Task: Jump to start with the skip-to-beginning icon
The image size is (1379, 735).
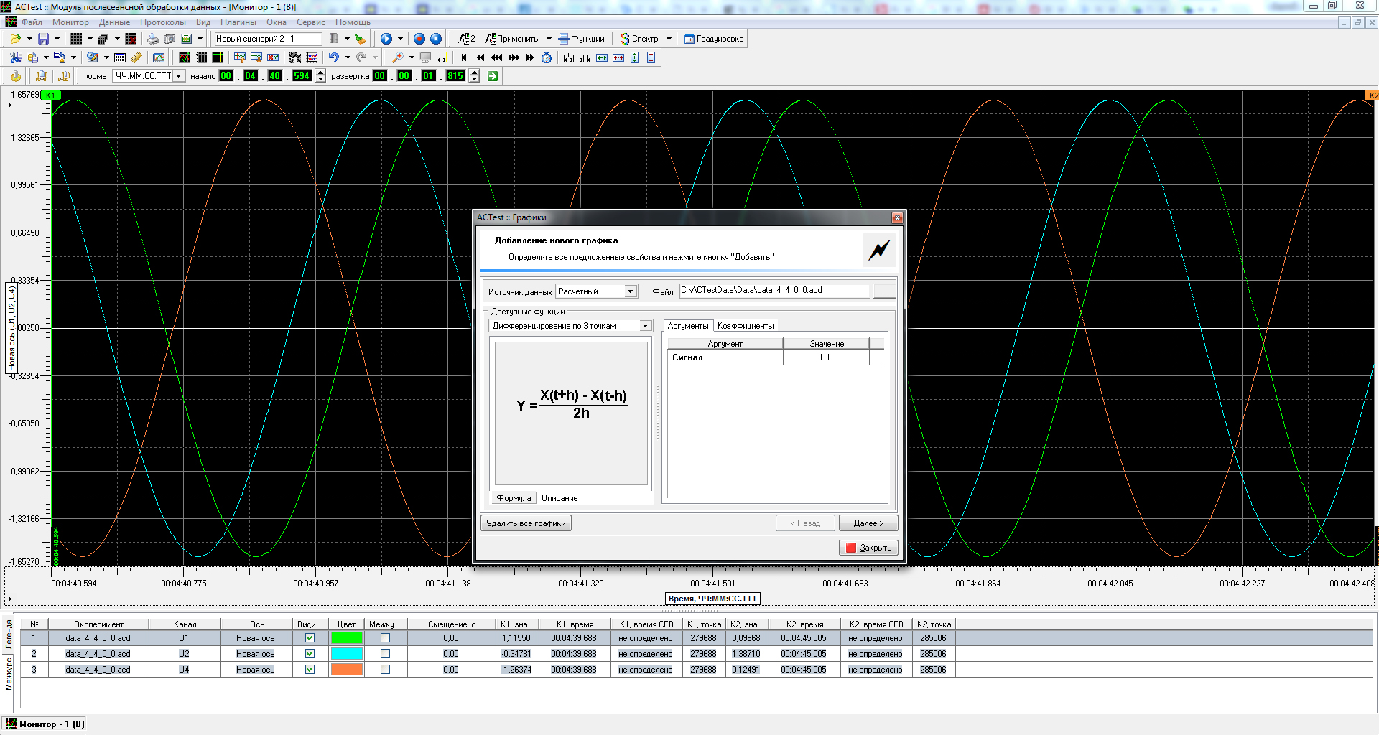Action: pyautogui.click(x=464, y=57)
